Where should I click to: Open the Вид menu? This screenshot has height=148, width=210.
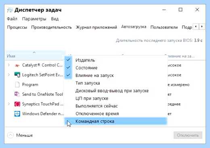[x=55, y=19]
